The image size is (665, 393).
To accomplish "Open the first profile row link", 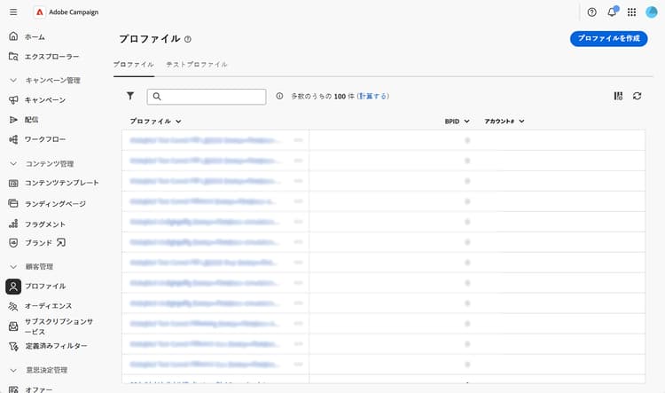I will tap(205, 140).
